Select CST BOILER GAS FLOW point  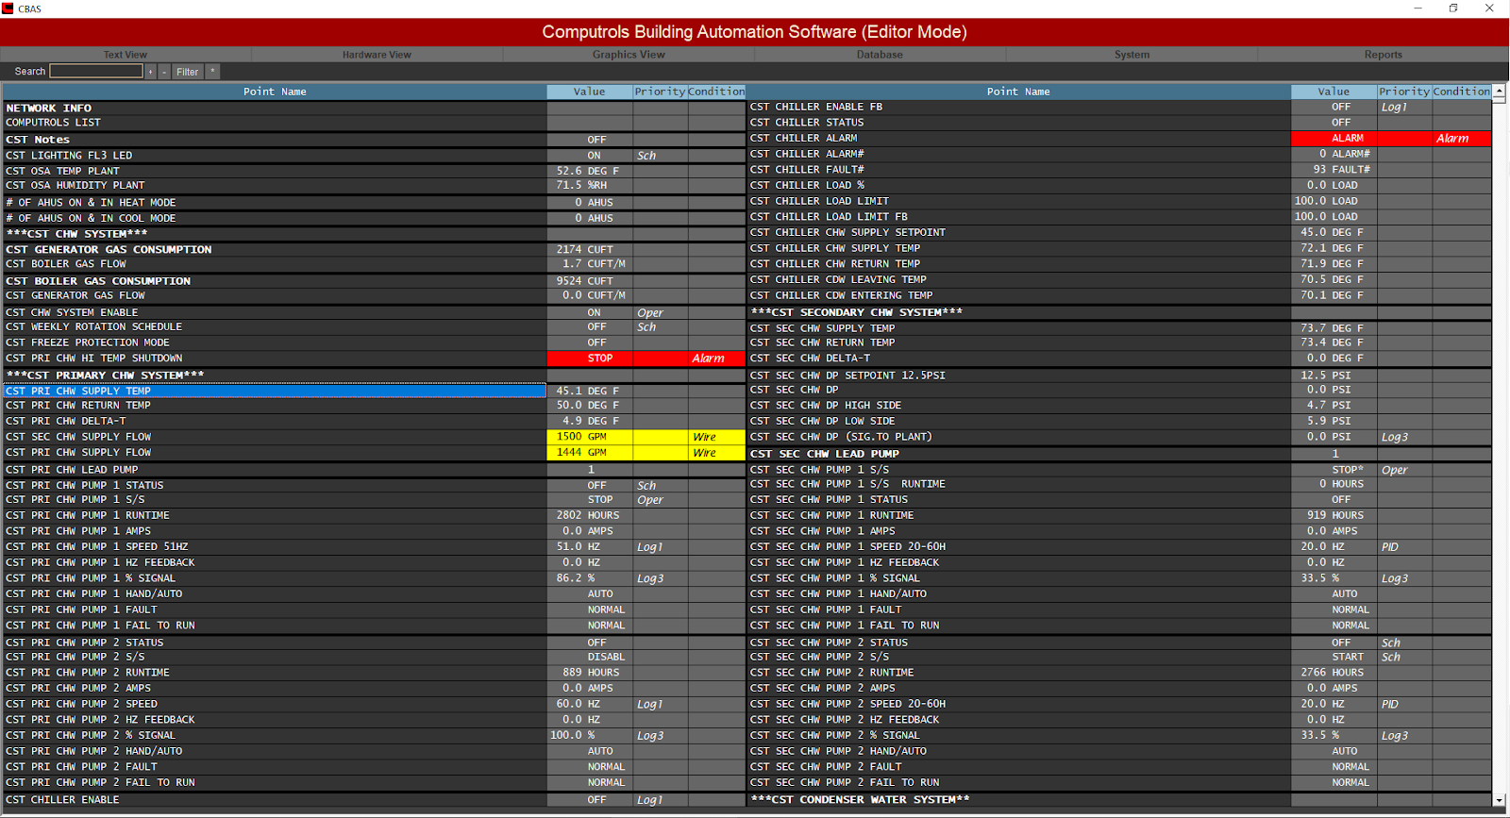click(275, 264)
